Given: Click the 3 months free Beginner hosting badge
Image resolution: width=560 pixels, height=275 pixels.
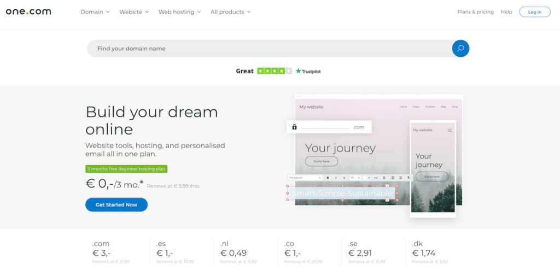Looking at the screenshot, I should [126, 169].
